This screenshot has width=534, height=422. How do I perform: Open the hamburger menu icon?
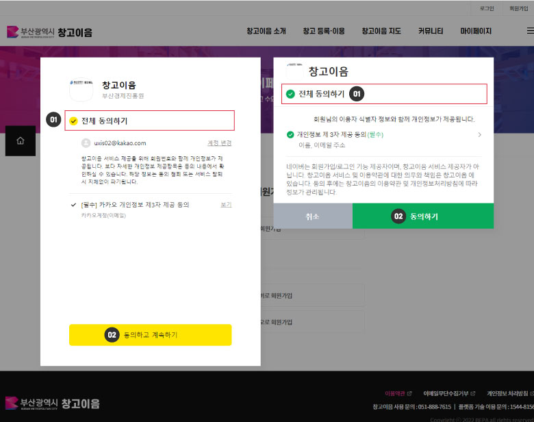pyautogui.click(x=531, y=31)
